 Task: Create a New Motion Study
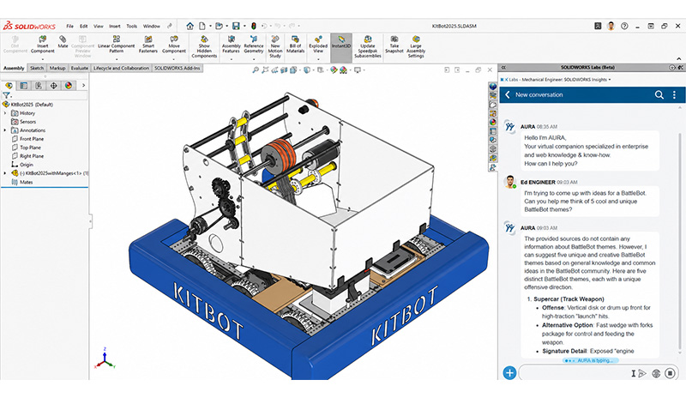(275, 47)
